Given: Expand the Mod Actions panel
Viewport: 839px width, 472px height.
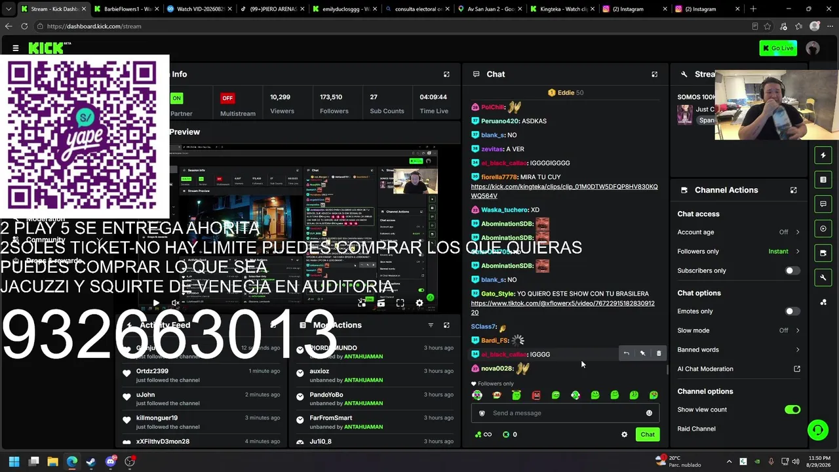Looking at the screenshot, I should [x=446, y=325].
